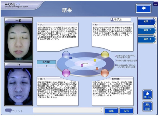
Task: Click the purple sphere for oil
Action: coord(66,73)
